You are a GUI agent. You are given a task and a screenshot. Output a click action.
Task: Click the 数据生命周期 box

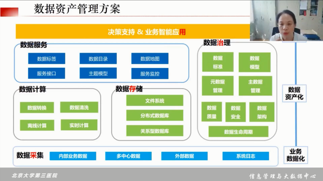pyautogui.click(x=238, y=132)
